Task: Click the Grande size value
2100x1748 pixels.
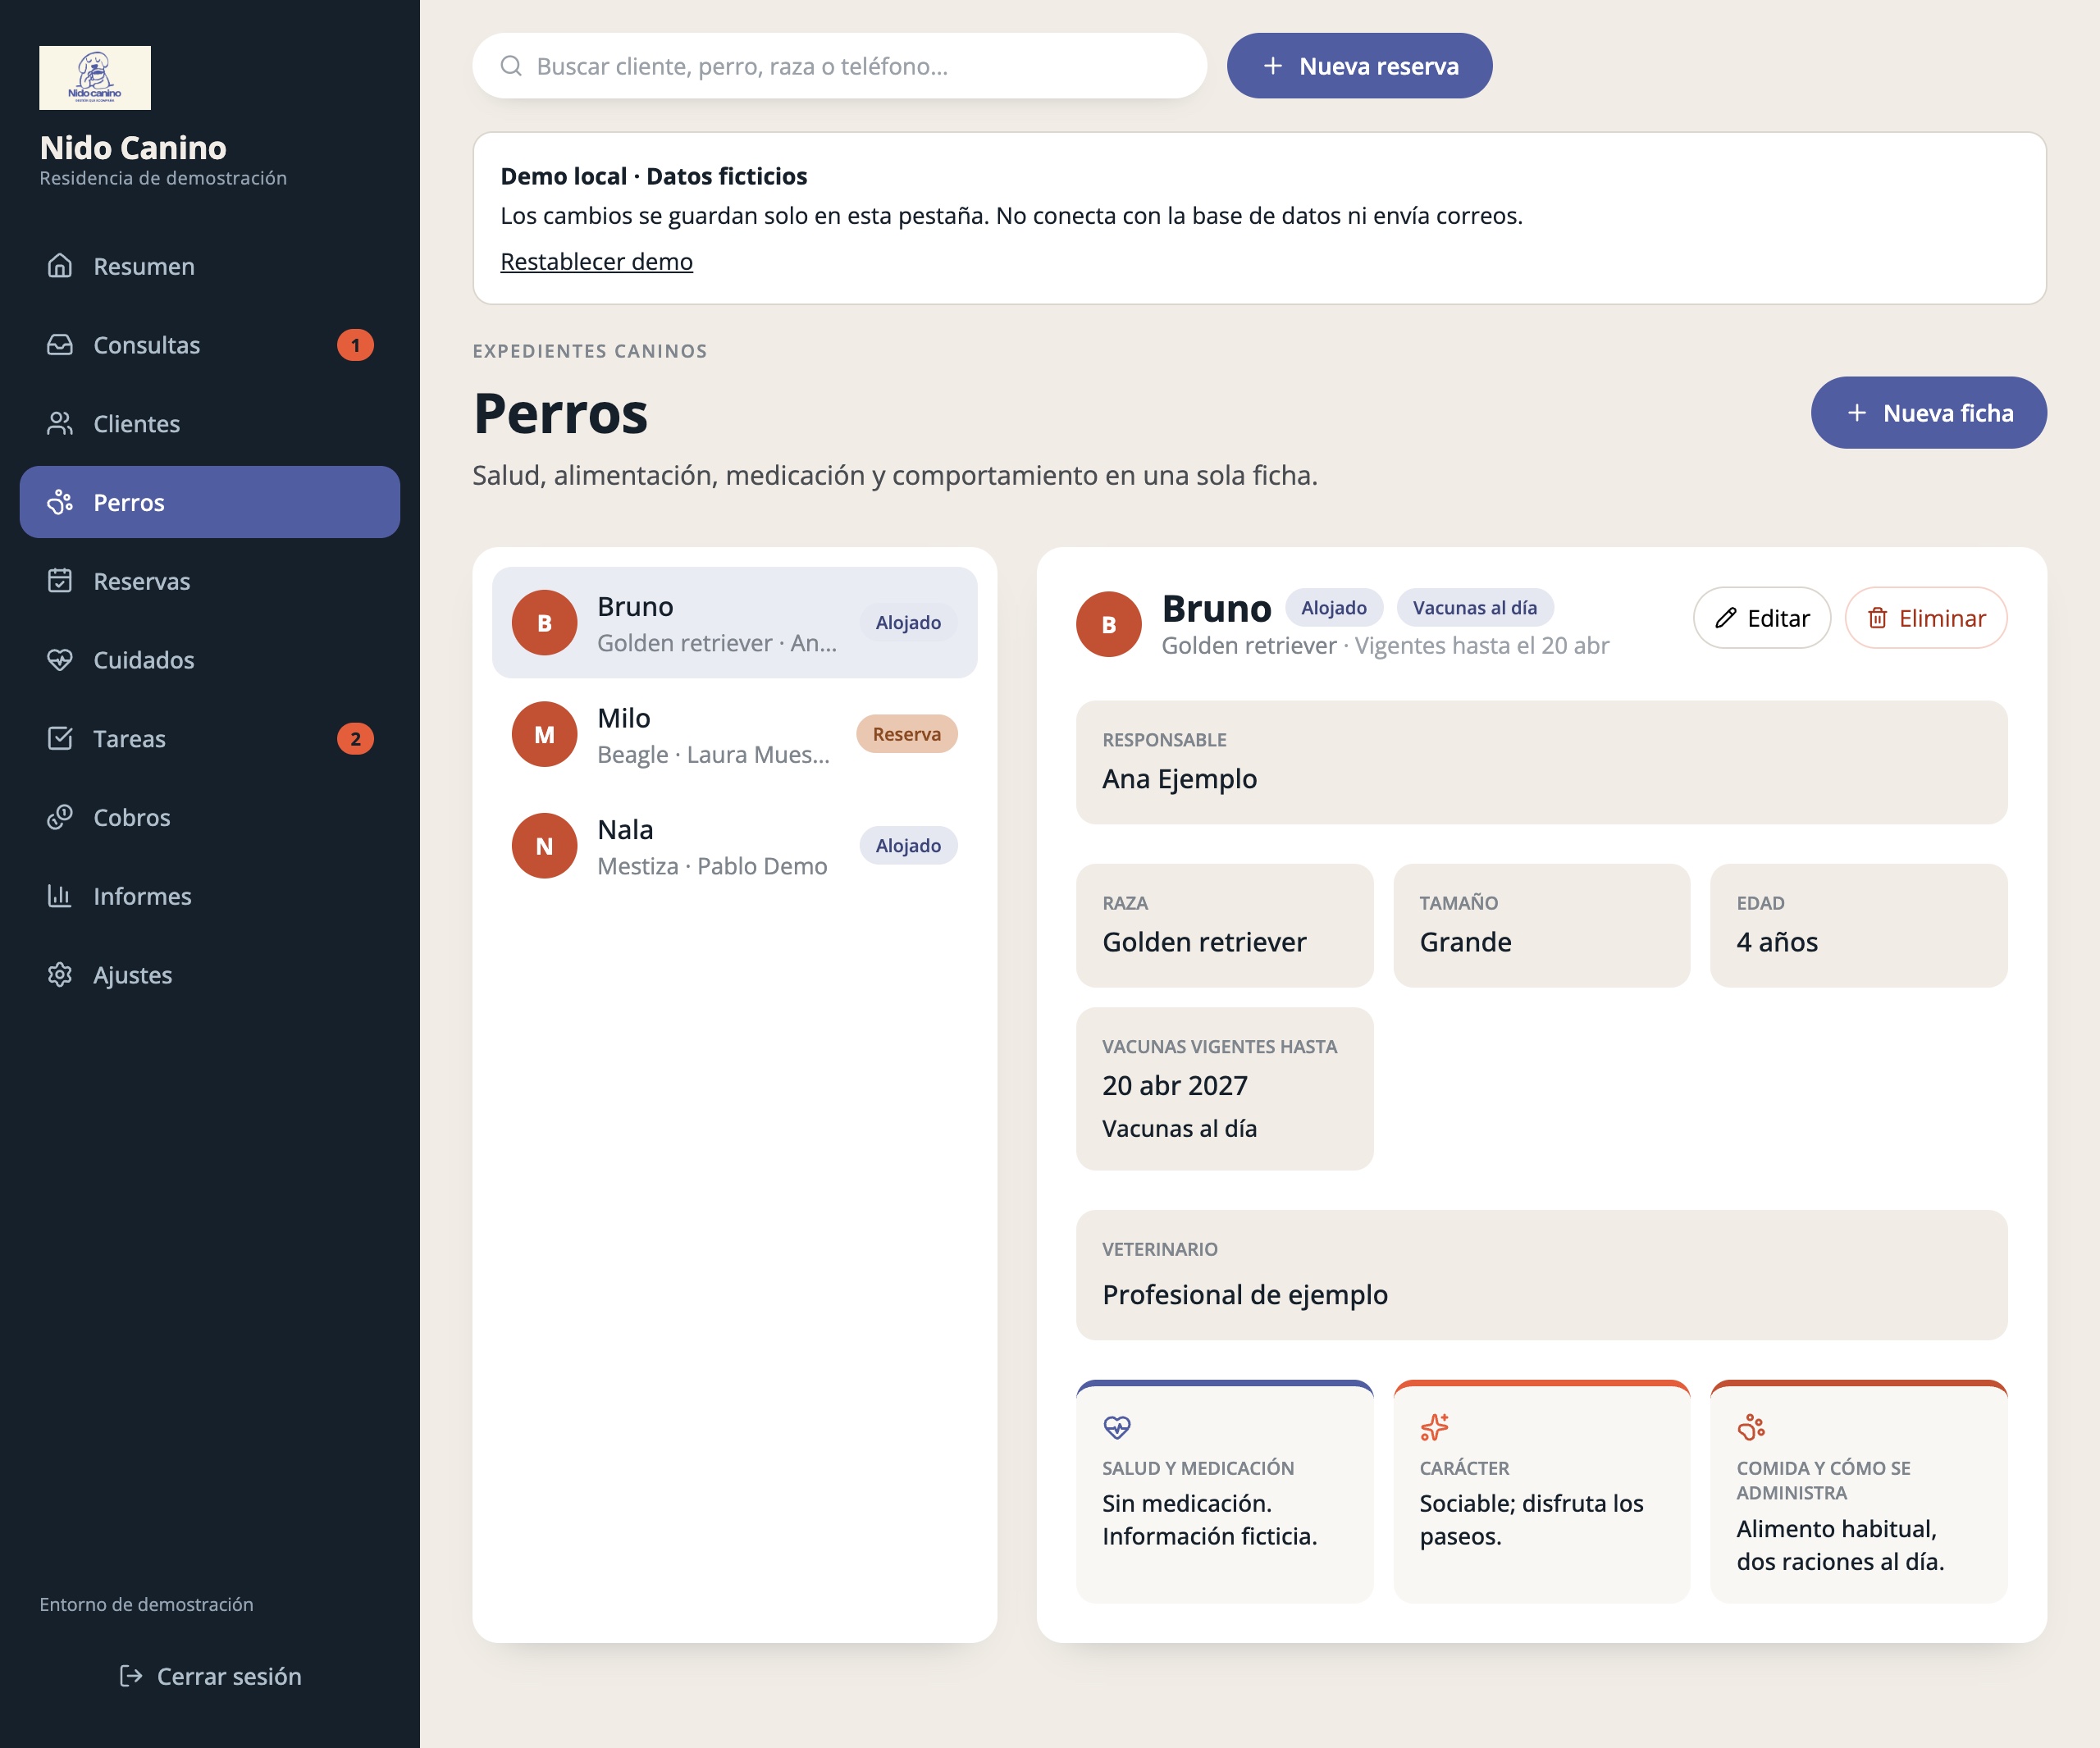Action: (1466, 942)
